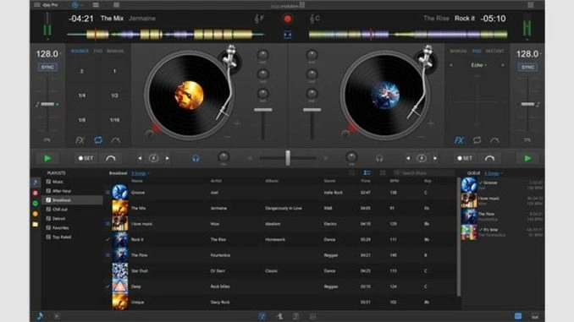Switch right deck to MANUAL tab

[x=458, y=52]
